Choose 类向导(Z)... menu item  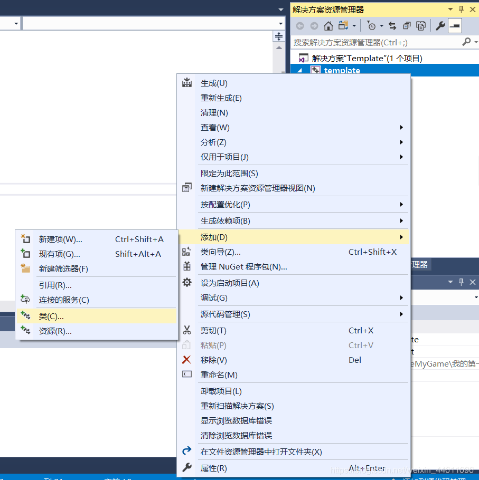[293, 252]
